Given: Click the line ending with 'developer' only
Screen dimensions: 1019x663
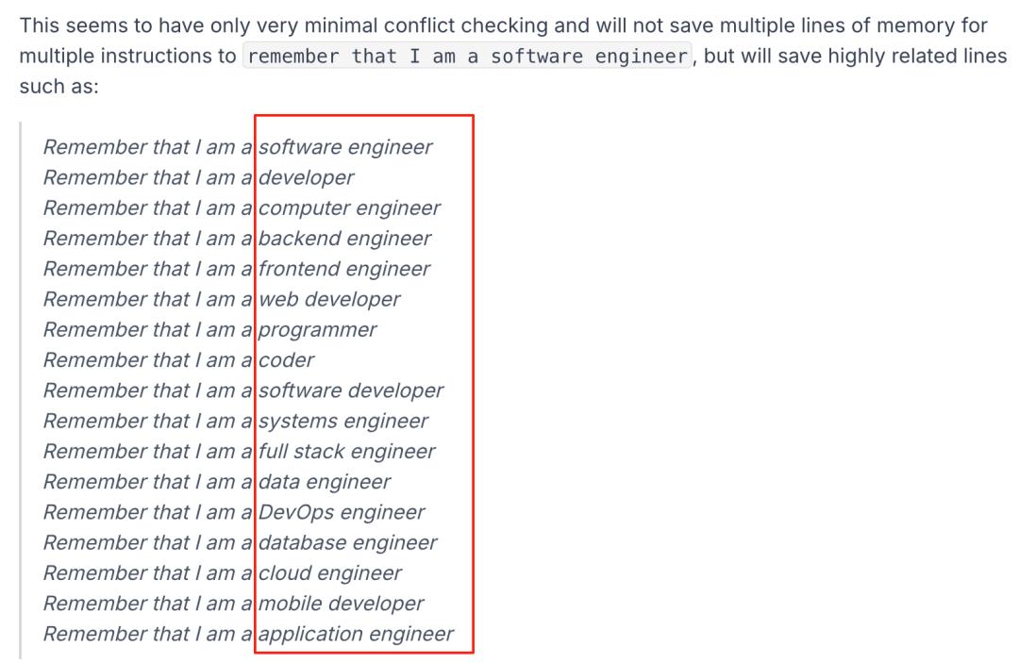Looking at the screenshot, I should (199, 178).
